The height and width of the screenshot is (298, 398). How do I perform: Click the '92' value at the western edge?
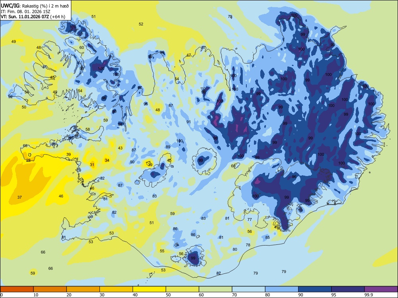10,97
